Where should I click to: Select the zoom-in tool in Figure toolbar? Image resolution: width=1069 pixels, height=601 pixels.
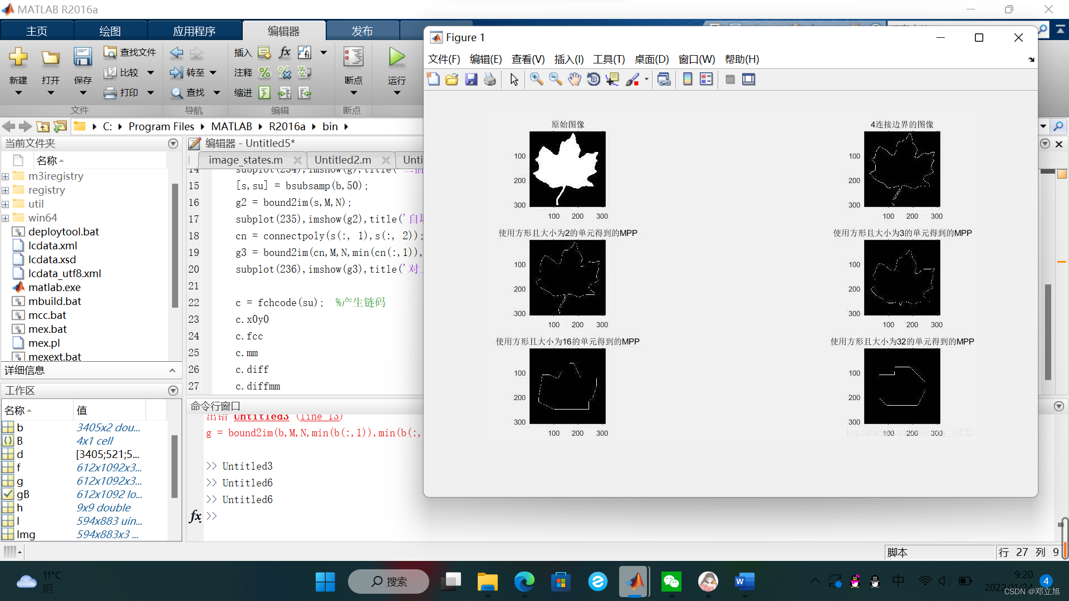click(536, 79)
